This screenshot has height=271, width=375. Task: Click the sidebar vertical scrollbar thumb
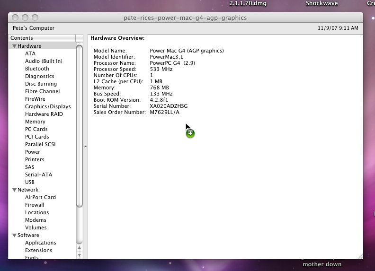pyautogui.click(x=79, y=126)
